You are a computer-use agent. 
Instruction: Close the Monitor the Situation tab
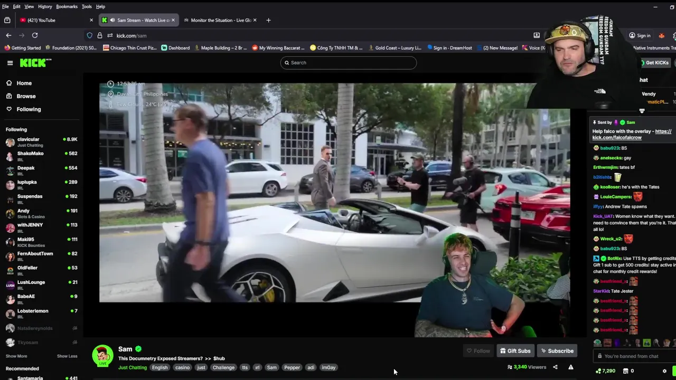point(255,20)
